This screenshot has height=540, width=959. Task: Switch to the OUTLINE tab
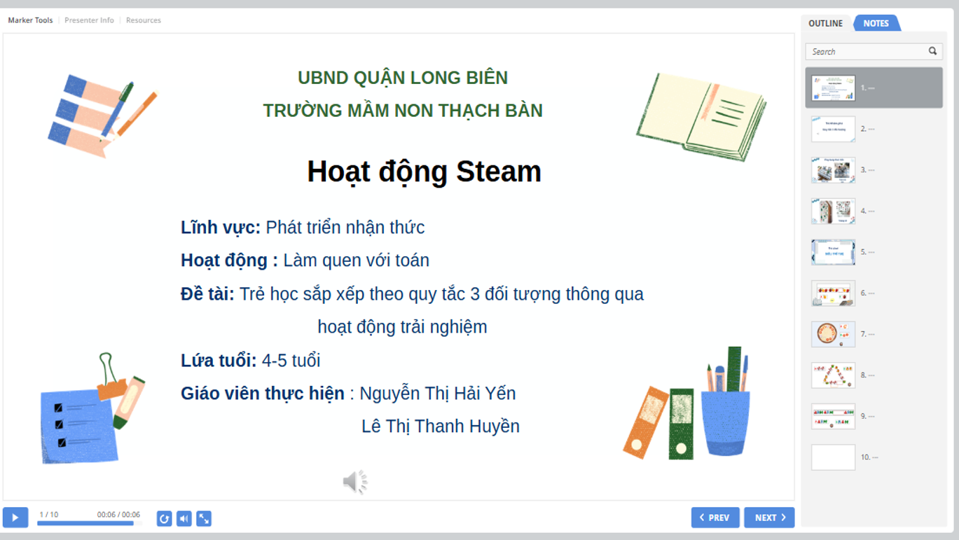point(825,23)
